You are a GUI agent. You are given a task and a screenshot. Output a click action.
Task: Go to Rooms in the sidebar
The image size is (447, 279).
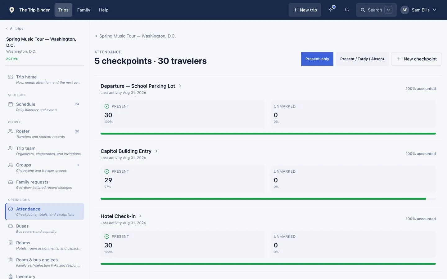pyautogui.click(x=45, y=246)
